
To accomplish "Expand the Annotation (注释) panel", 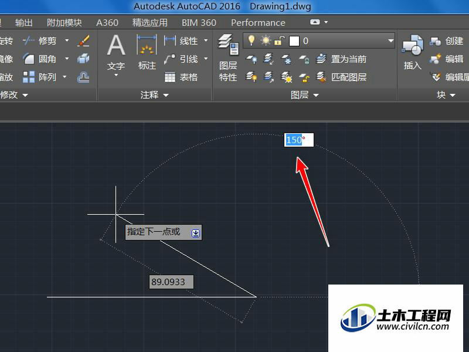I will pos(155,95).
